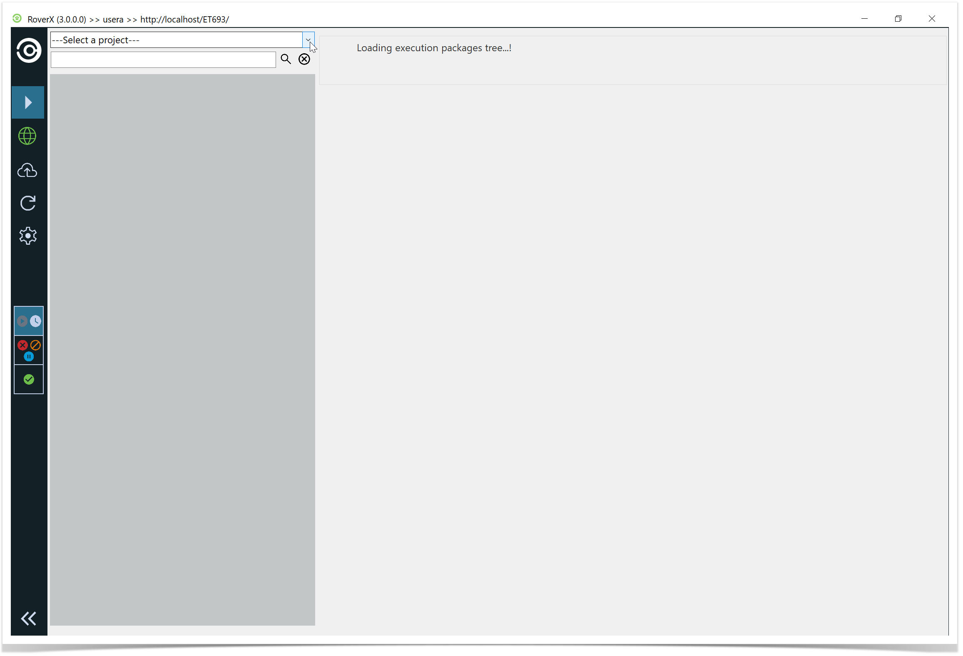963x656 pixels.
Task: Click the magnifier search icon
Action: point(286,59)
